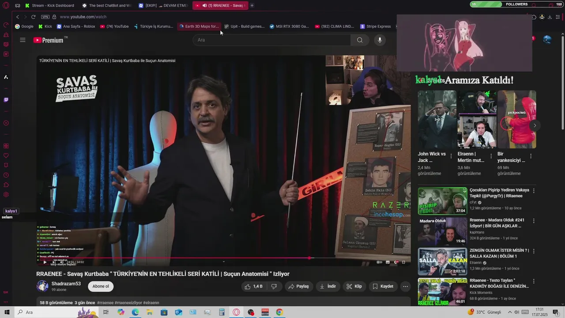
Task: Open the Stripe Express bookmark
Action: pos(376,26)
